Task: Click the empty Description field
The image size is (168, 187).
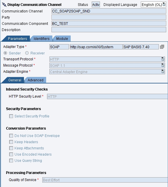Action: coord(109,30)
